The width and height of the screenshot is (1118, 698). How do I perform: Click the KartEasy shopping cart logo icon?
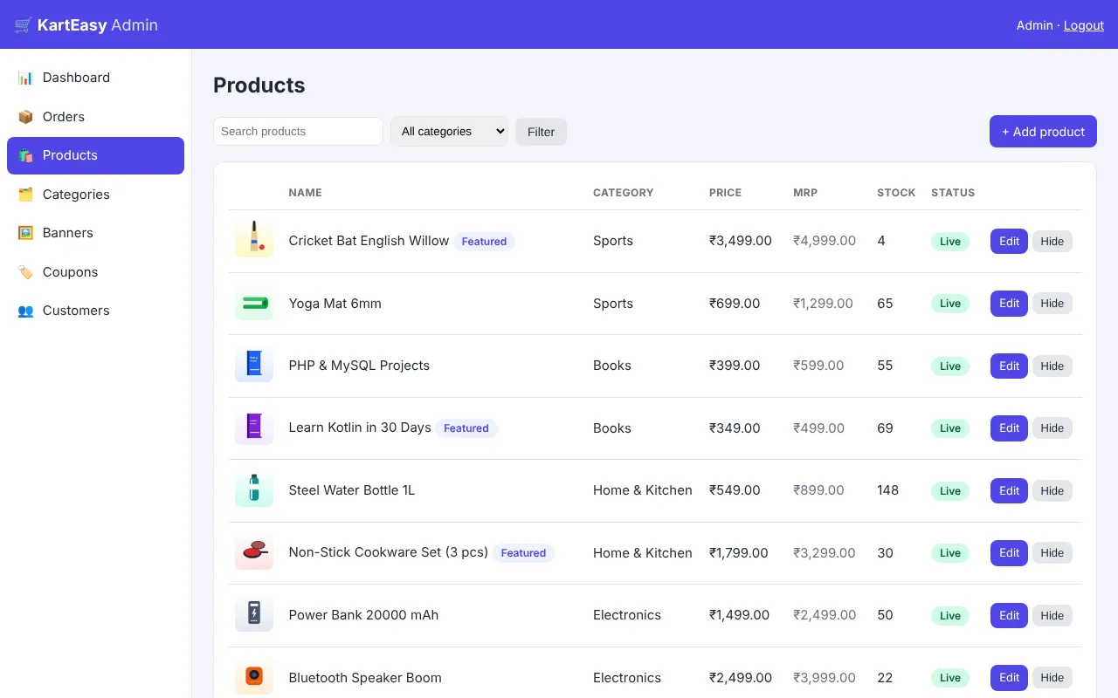pyautogui.click(x=24, y=25)
